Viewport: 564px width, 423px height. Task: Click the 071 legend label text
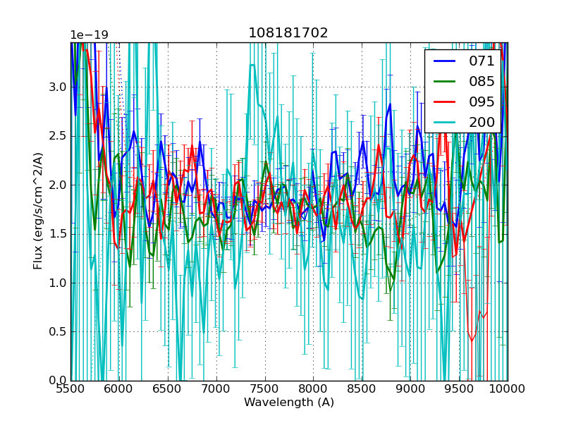[x=482, y=61]
